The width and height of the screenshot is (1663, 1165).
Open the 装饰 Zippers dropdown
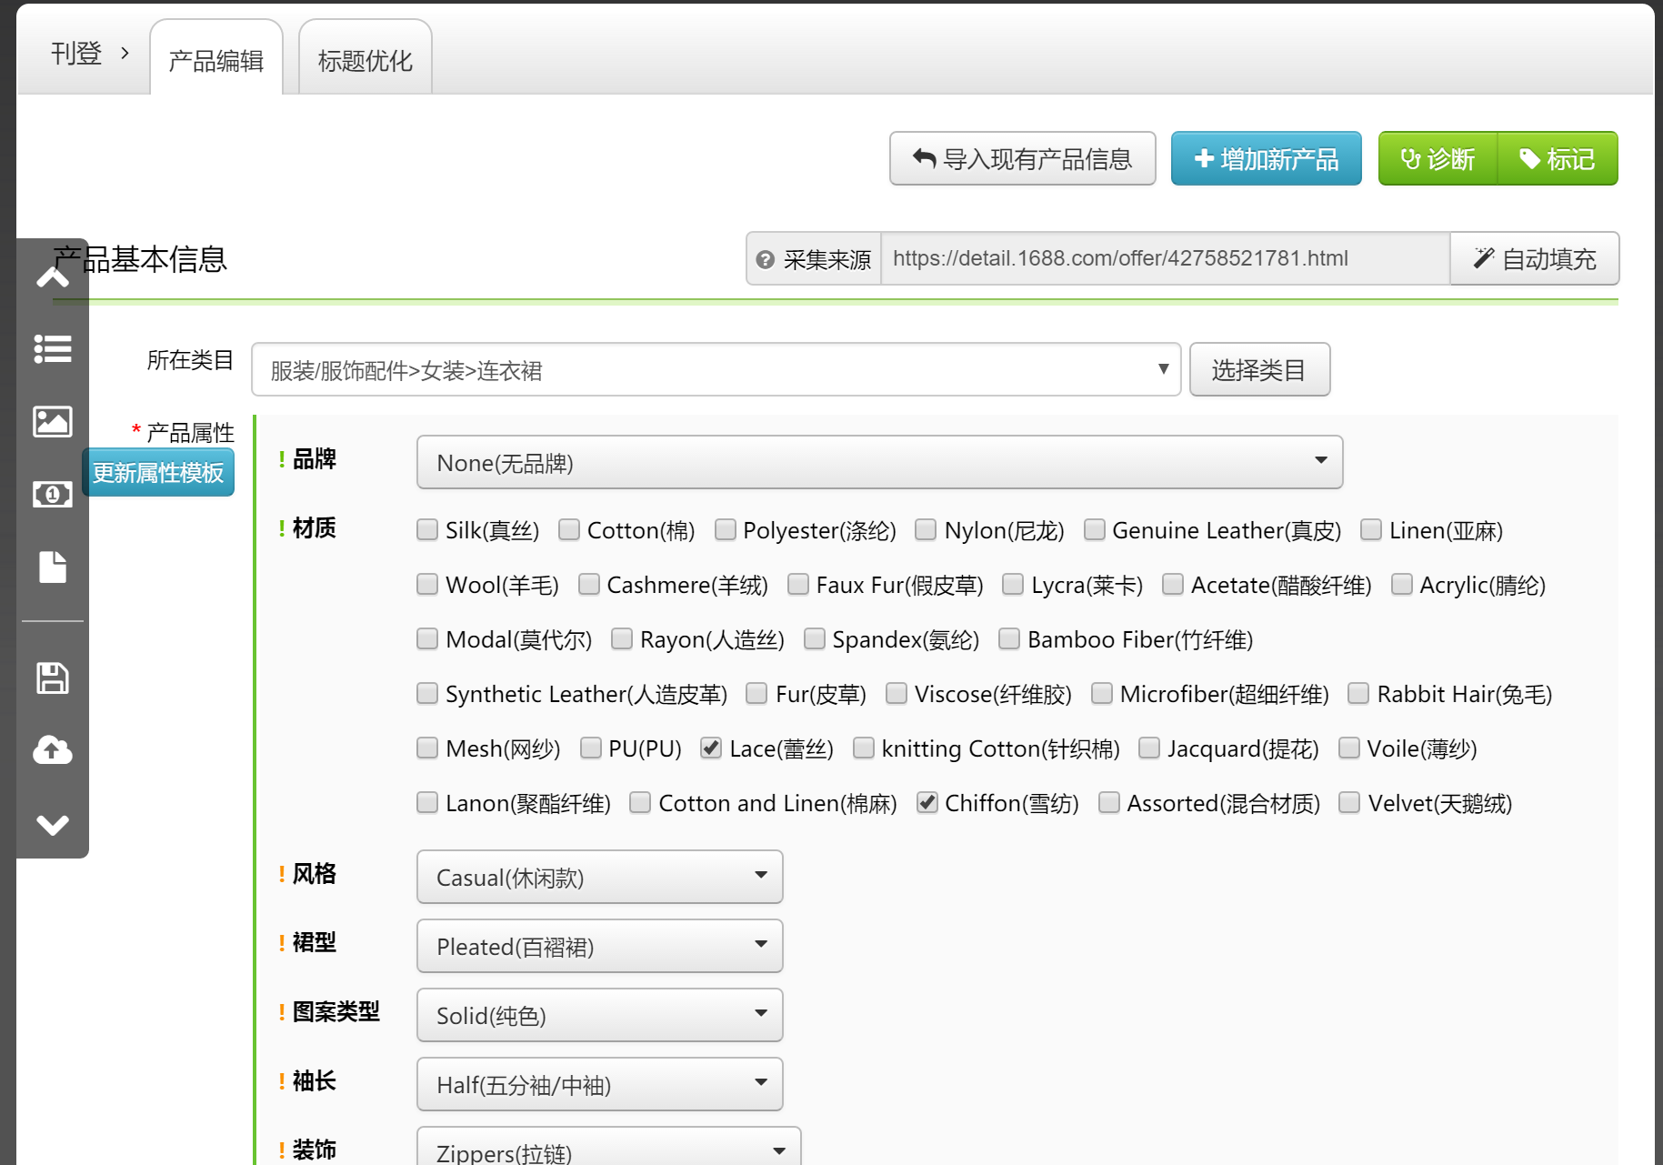609,1148
